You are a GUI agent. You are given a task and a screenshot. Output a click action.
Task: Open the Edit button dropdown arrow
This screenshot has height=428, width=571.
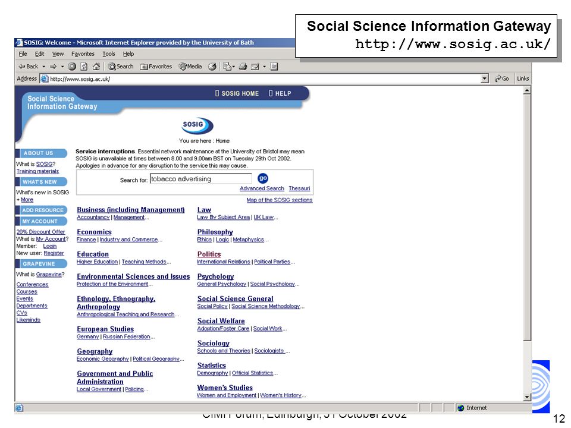[x=264, y=66]
